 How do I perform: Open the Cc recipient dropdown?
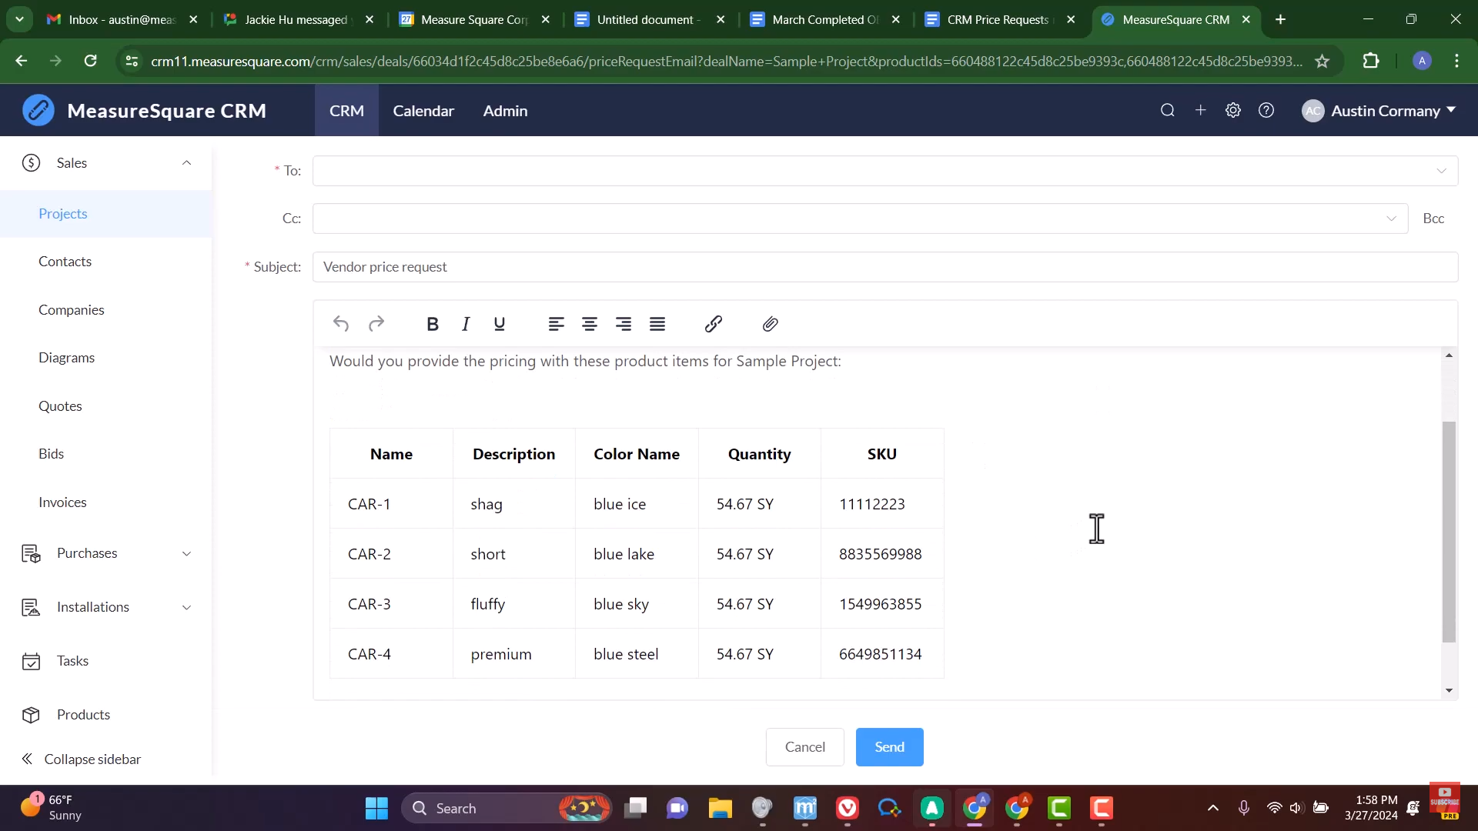(x=1391, y=219)
